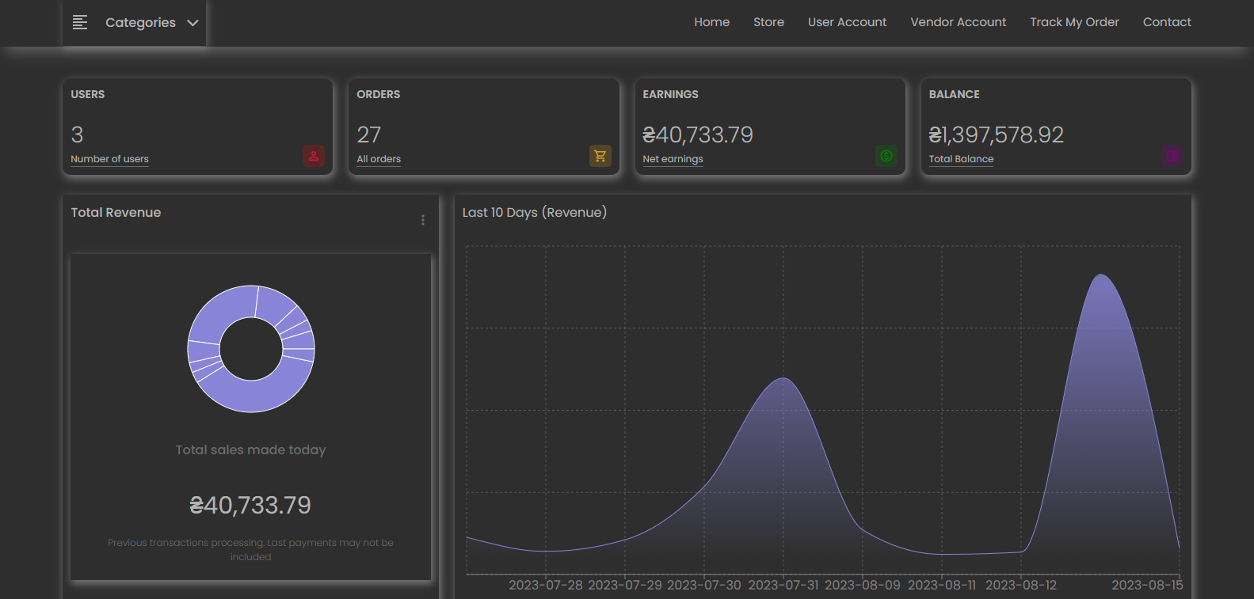Select Track My Order in navbar
This screenshot has width=1254, height=599.
(1074, 22)
